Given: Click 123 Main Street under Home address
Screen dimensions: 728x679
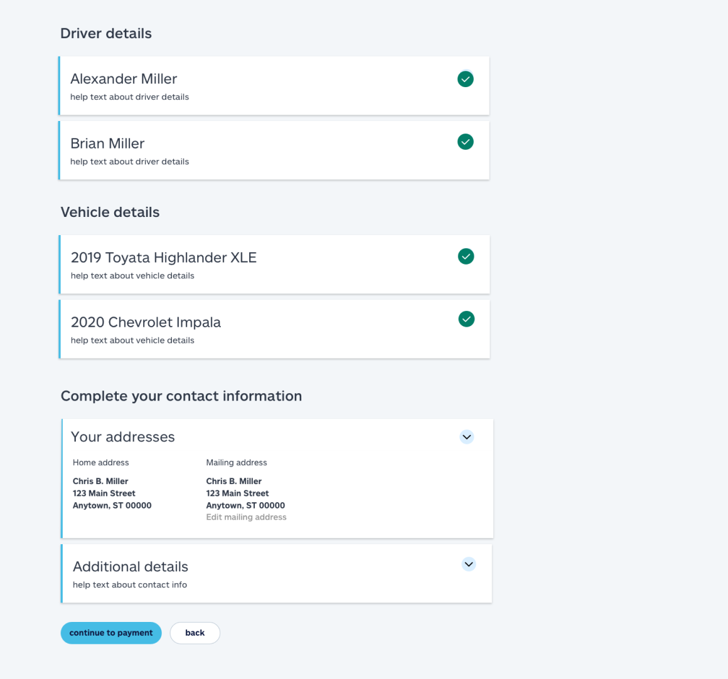Looking at the screenshot, I should tap(104, 493).
